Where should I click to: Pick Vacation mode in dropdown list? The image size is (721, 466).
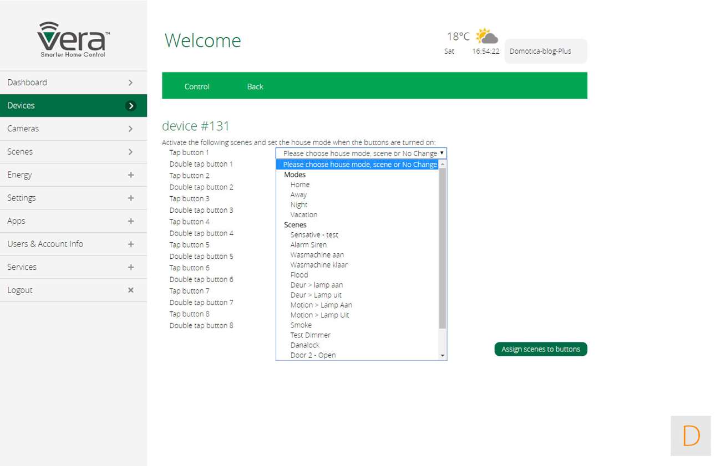pyautogui.click(x=304, y=214)
